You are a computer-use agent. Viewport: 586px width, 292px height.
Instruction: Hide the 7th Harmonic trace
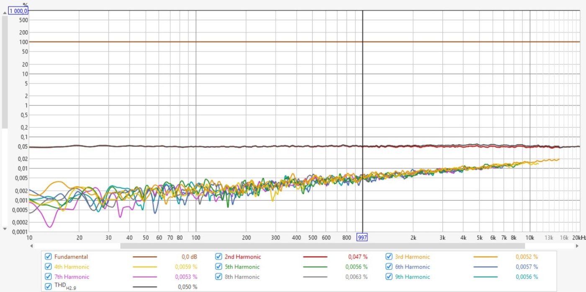click(x=48, y=277)
